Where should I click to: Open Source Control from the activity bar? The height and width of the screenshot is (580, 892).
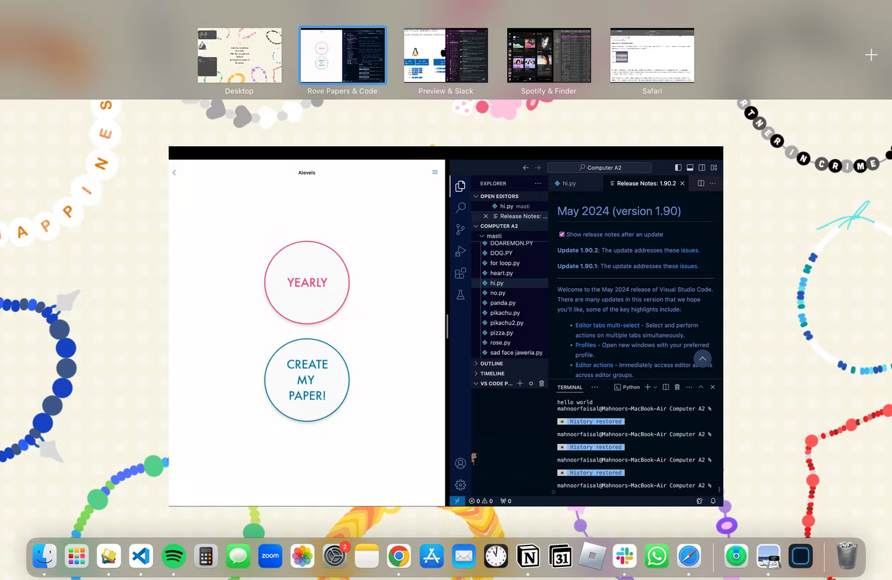460,229
